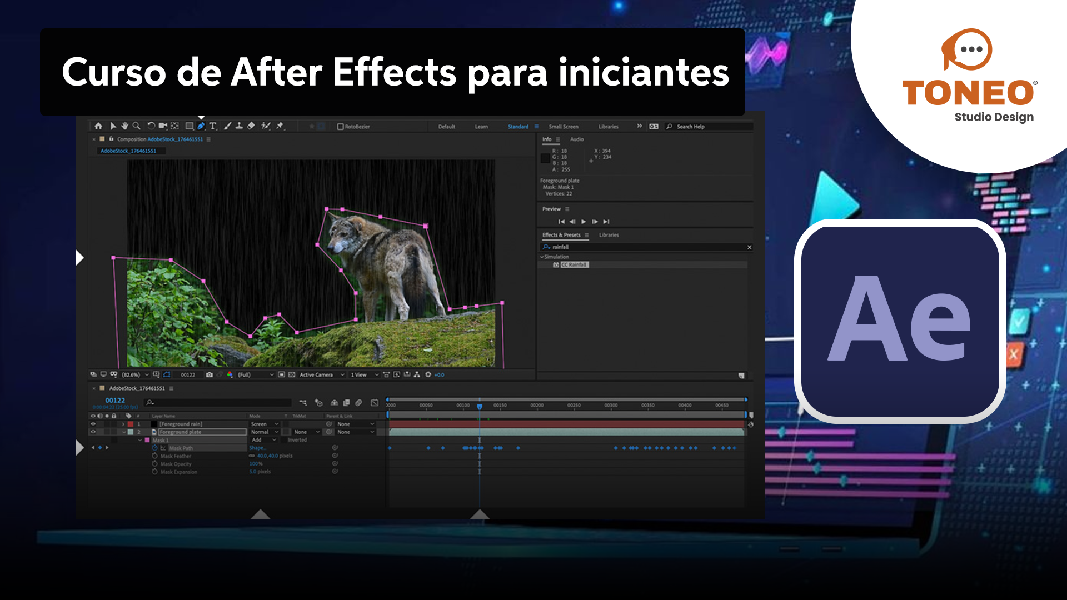This screenshot has height=600, width=1067.
Task: Toggle the Mask Expansion stopwatch
Action: (155, 472)
